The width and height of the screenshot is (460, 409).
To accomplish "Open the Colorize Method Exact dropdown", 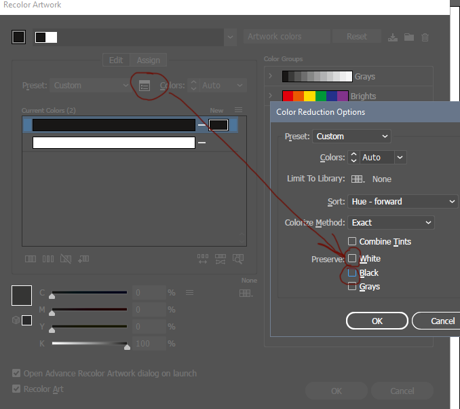I will coord(391,223).
